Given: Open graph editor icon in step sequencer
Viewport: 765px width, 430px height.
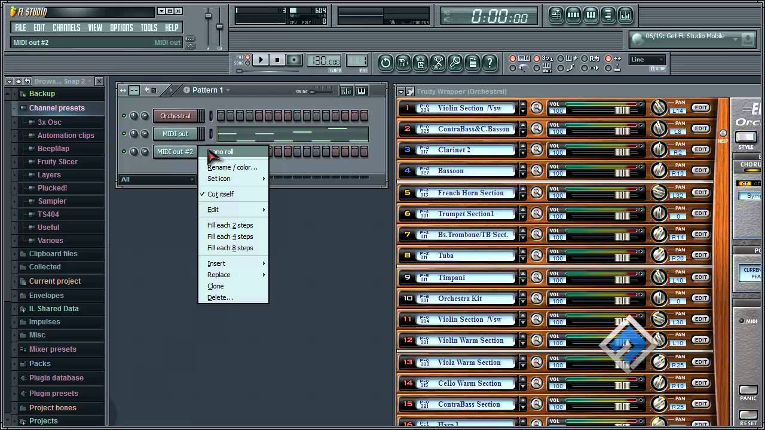Looking at the screenshot, I should click(346, 91).
